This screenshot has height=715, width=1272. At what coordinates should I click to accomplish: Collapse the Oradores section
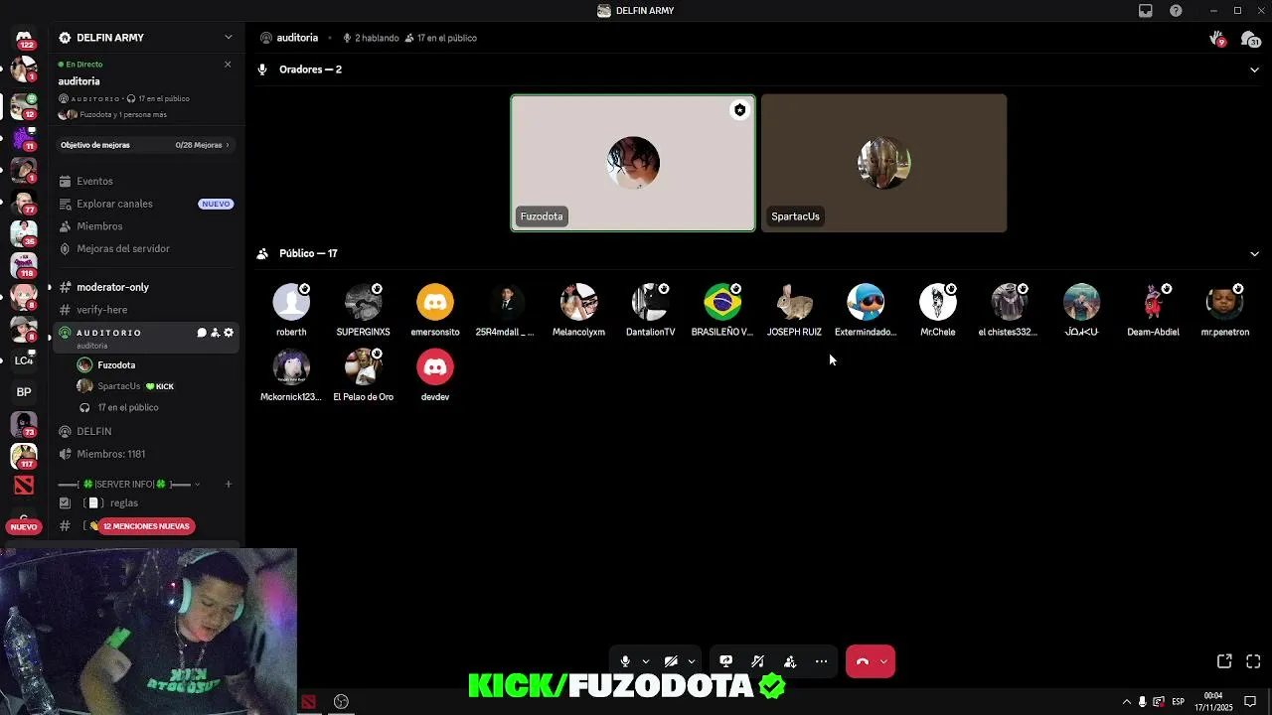1254,70
